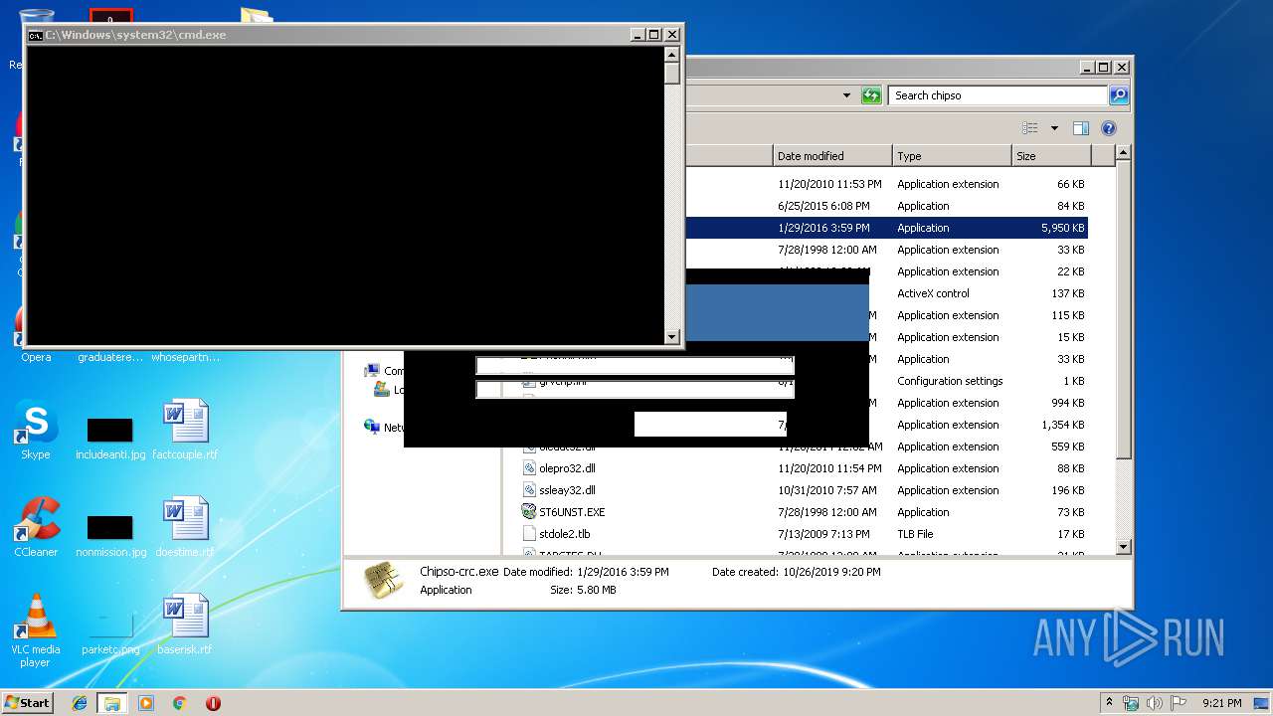Click ssleay32.dll file icon

point(529,490)
